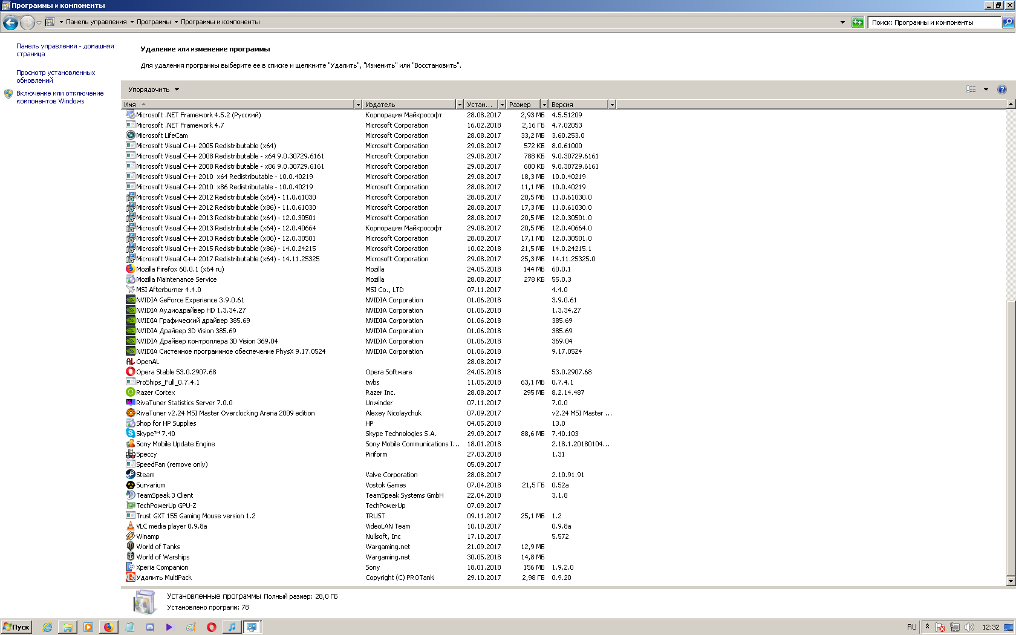Click the Пуск start button
The height and width of the screenshot is (635, 1016).
click(16, 627)
